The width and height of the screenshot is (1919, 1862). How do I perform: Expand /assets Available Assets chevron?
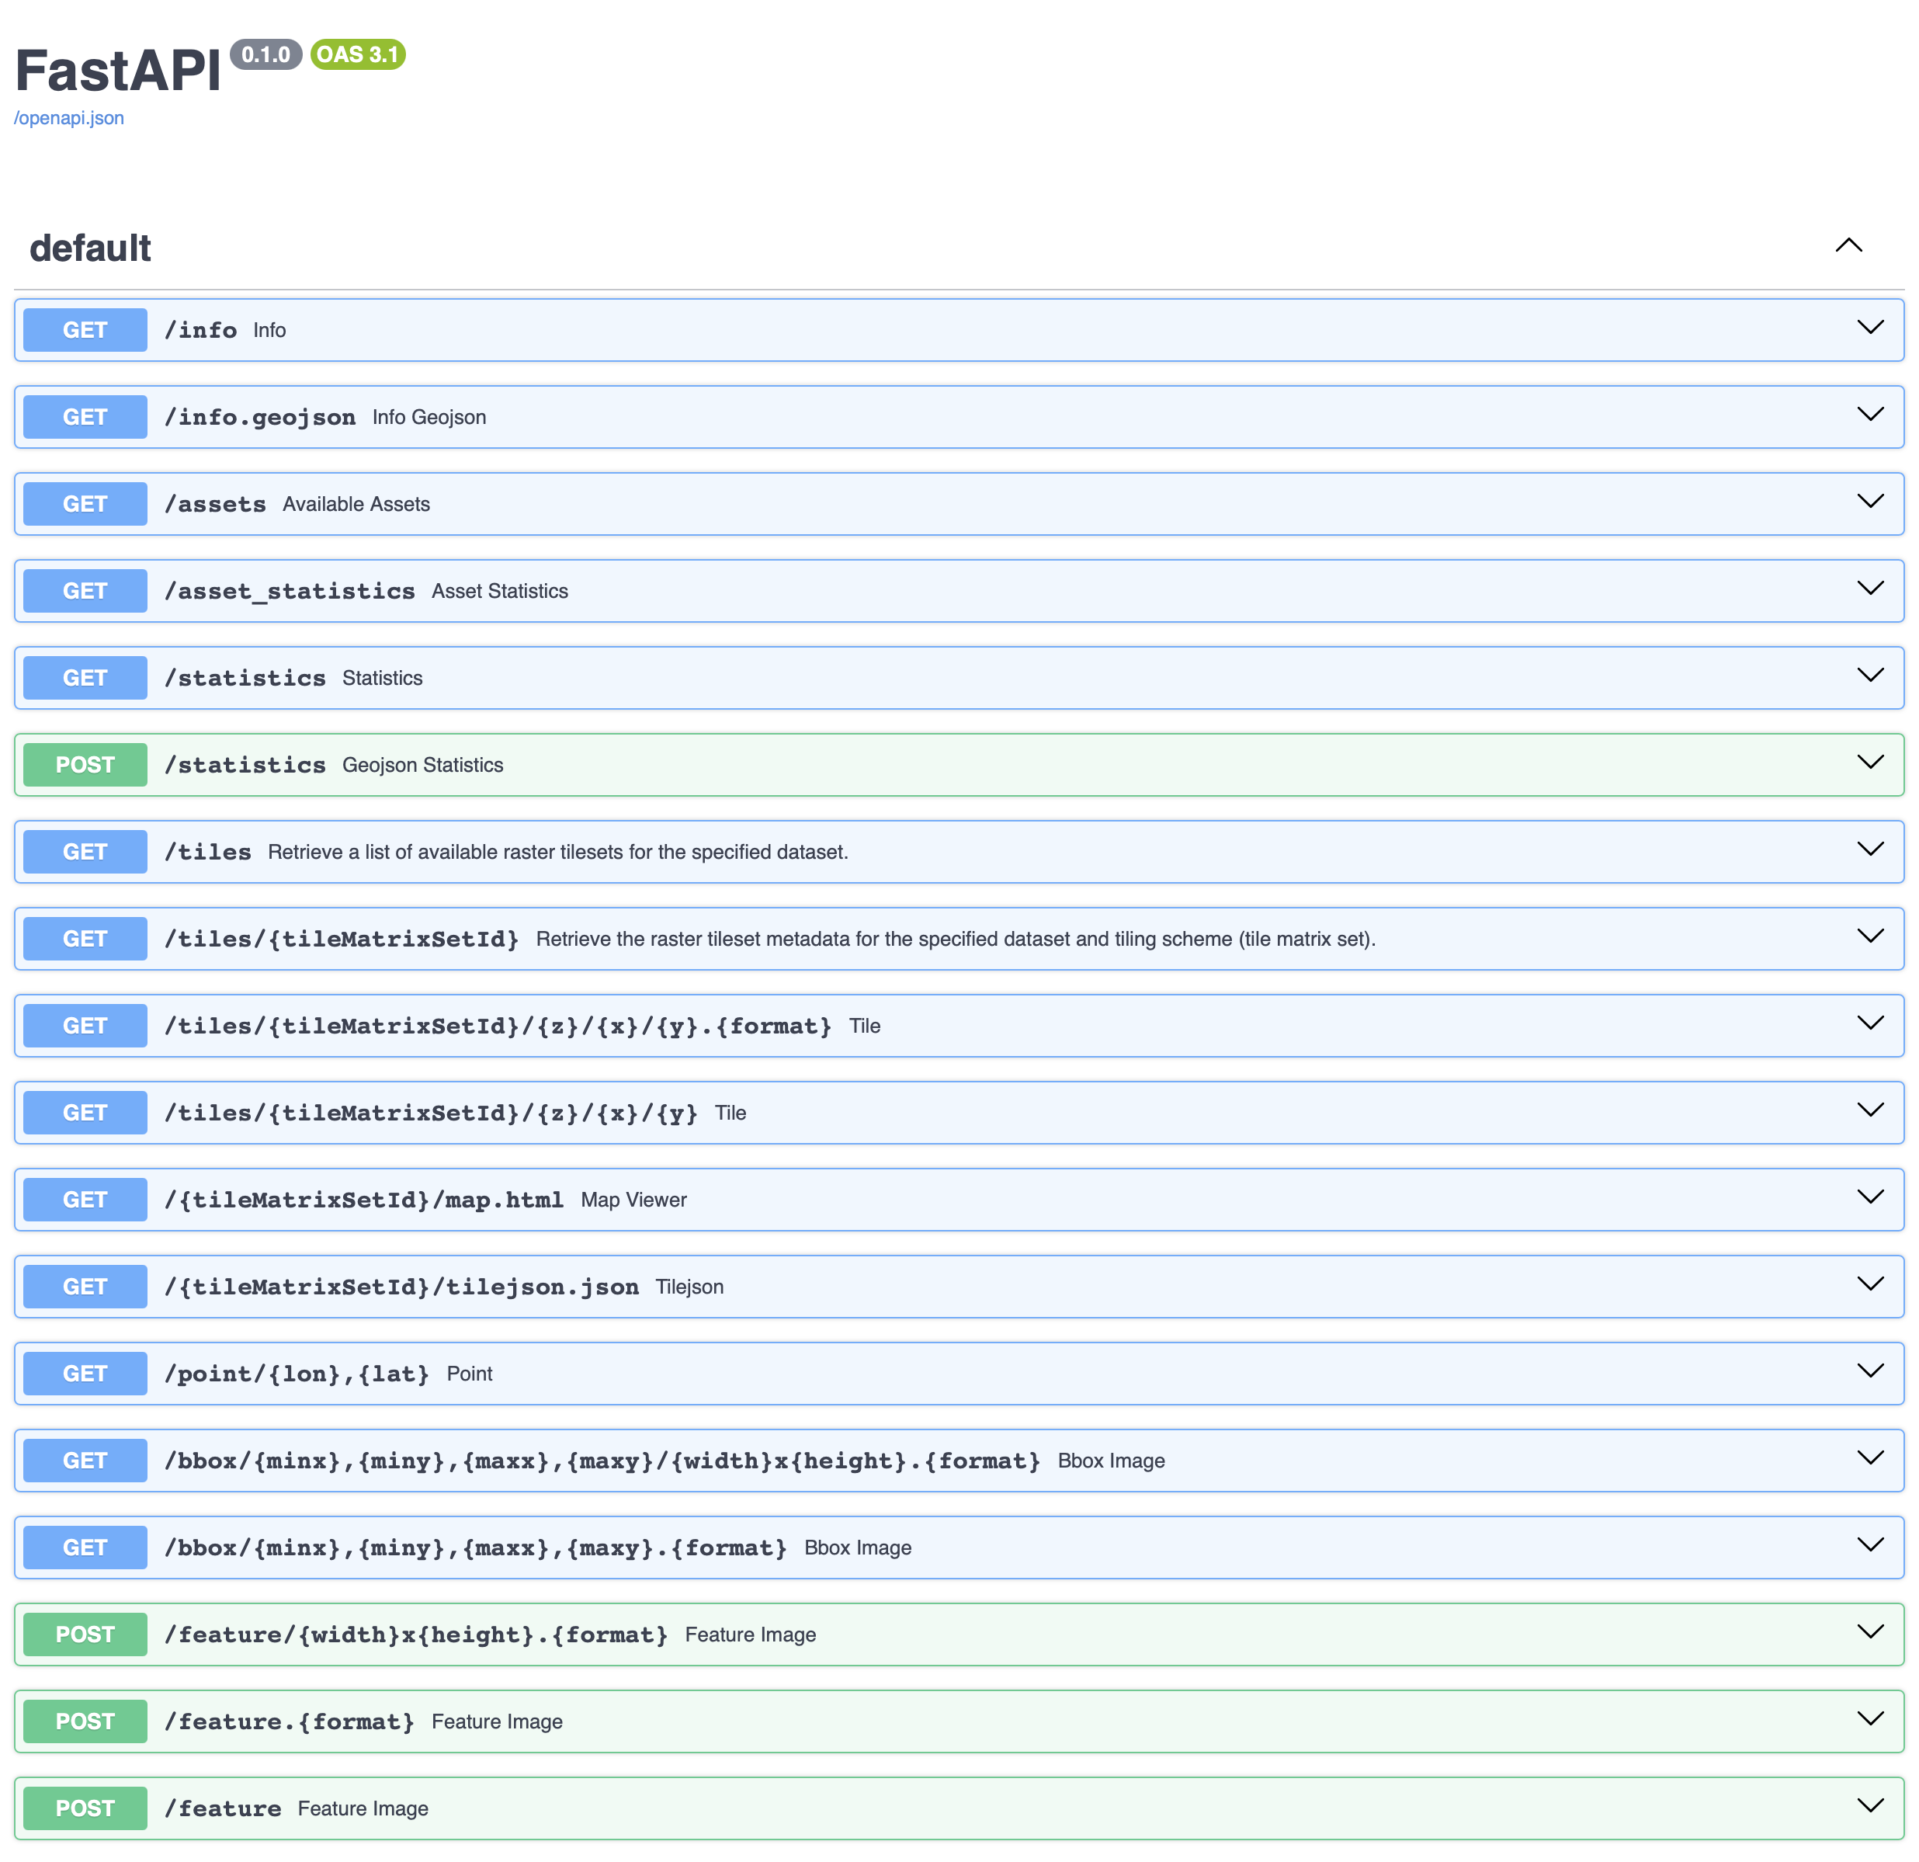(1869, 502)
